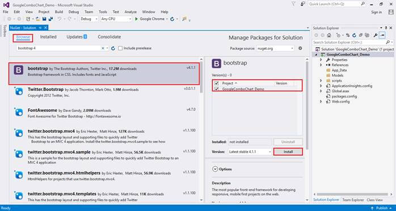The width and height of the screenshot is (396, 211).
Task: Toggle the select-all Project header checkbox
Action: pos(216,83)
